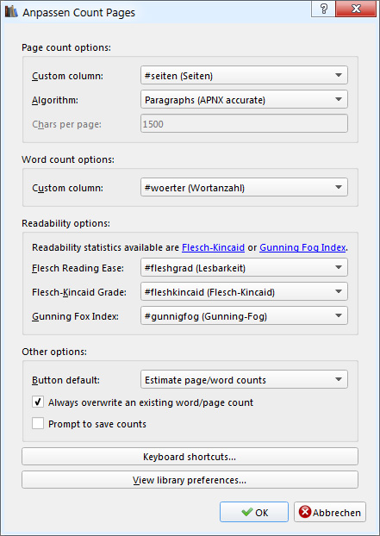Click the Keyboard shortcuts... button

tap(190, 457)
